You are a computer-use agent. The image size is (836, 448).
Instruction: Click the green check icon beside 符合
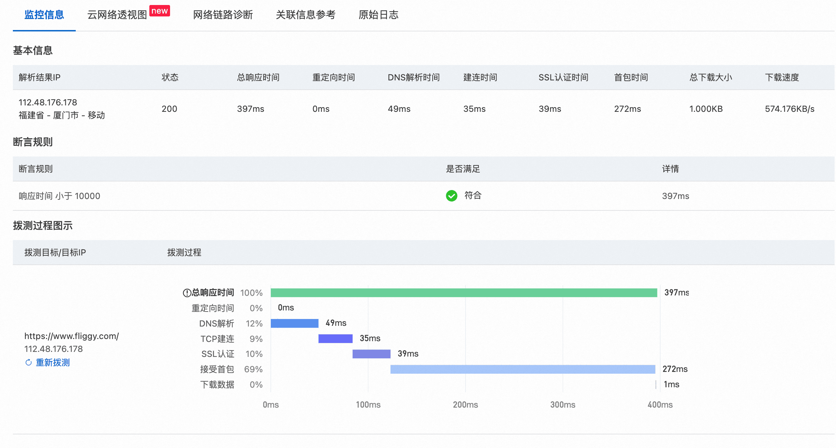[452, 196]
